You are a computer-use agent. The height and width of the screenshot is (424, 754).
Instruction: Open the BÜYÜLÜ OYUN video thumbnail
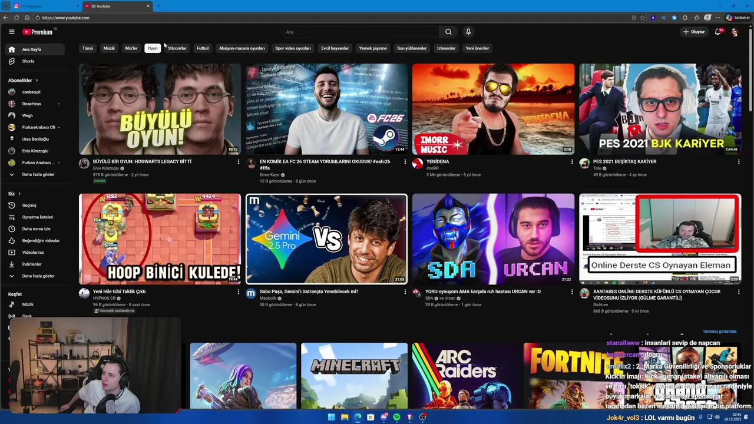pyautogui.click(x=160, y=109)
